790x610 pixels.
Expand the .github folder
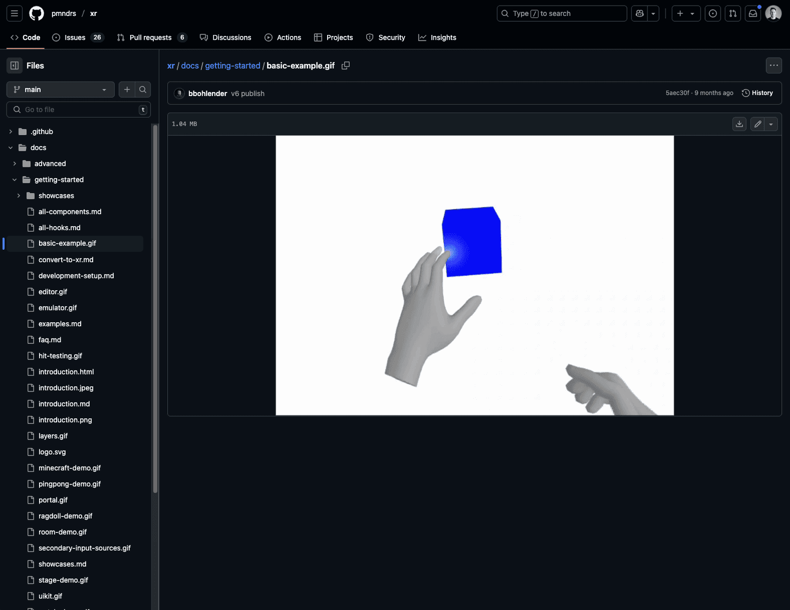click(x=11, y=132)
